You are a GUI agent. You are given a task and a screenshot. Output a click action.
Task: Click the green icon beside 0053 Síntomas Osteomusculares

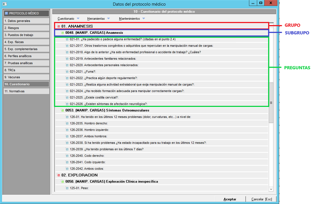click(63, 110)
